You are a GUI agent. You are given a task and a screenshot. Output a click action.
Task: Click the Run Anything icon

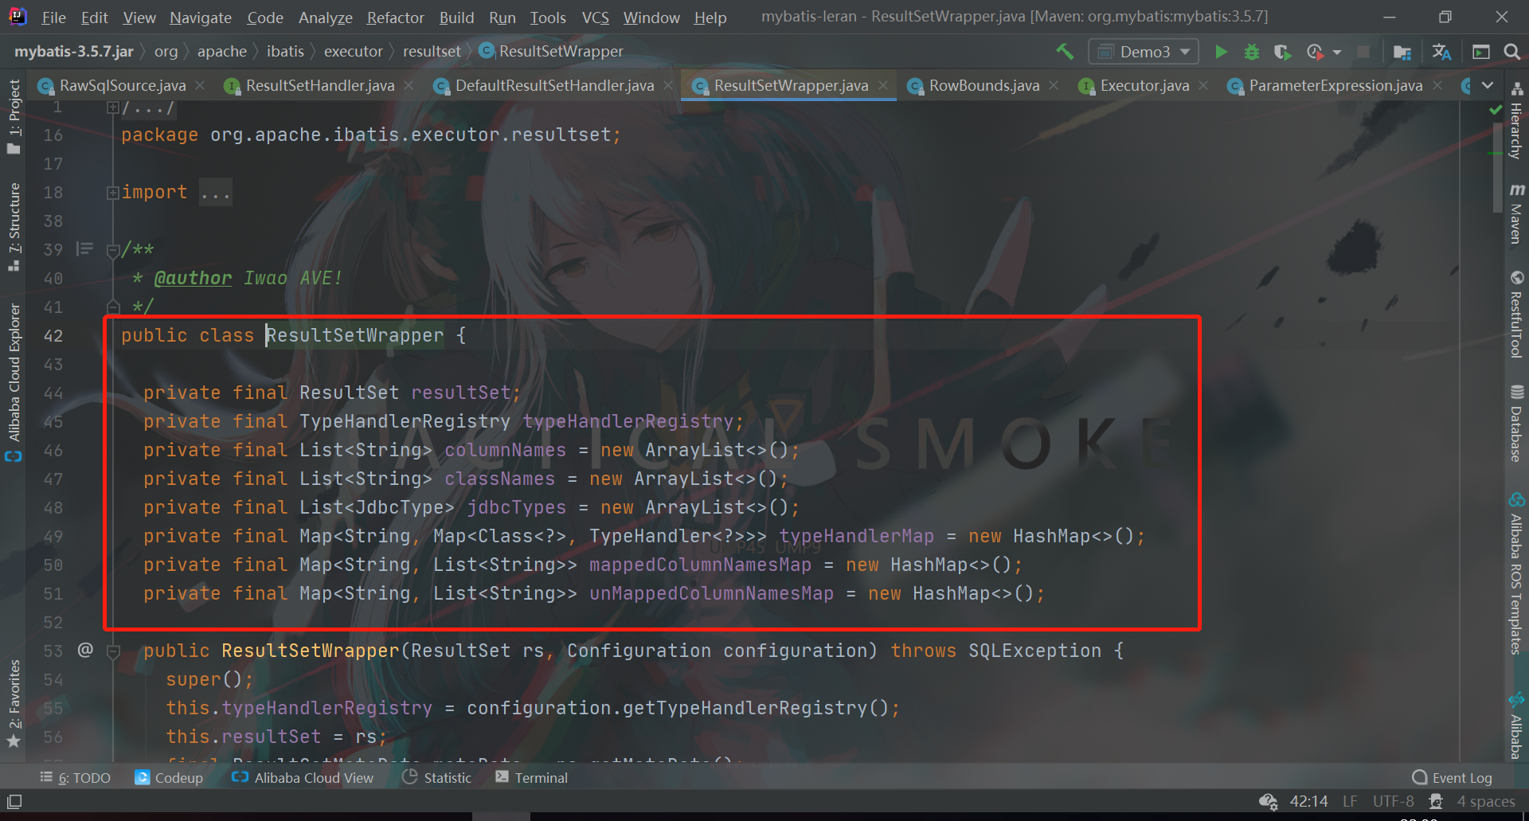1481,52
